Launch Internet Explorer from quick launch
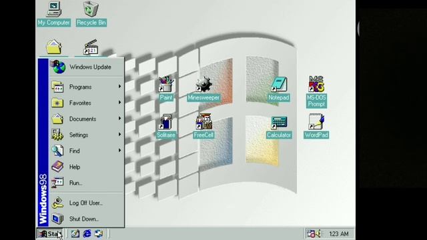 (x=87, y=233)
